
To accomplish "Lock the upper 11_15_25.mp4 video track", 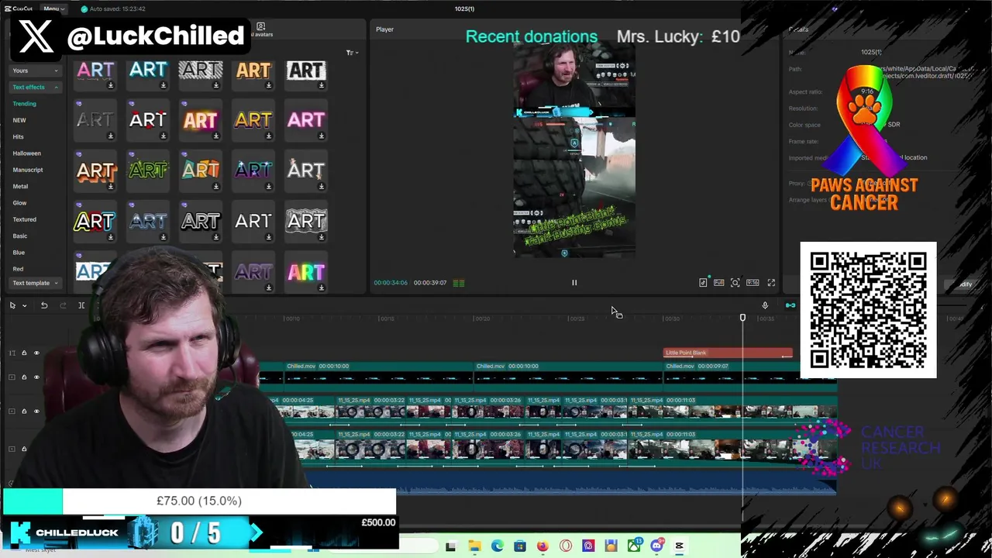I will [x=24, y=412].
